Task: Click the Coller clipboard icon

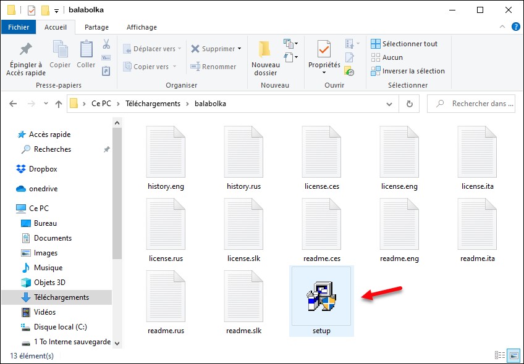Action: click(x=86, y=50)
